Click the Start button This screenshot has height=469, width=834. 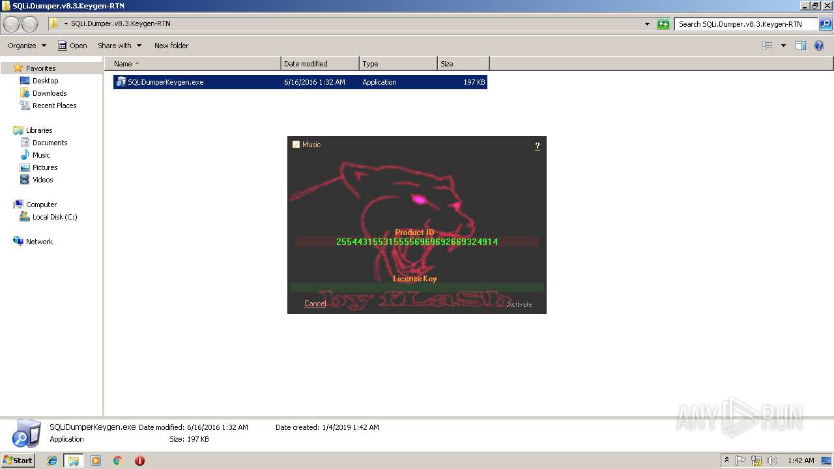pos(18,460)
